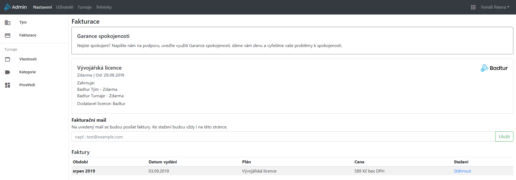Click the Badtur Admin logo icon
This screenshot has height=180, width=516.
point(8,7)
